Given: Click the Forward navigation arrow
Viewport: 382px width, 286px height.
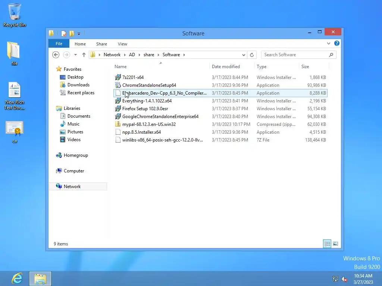Looking at the screenshot, I should (66, 55).
